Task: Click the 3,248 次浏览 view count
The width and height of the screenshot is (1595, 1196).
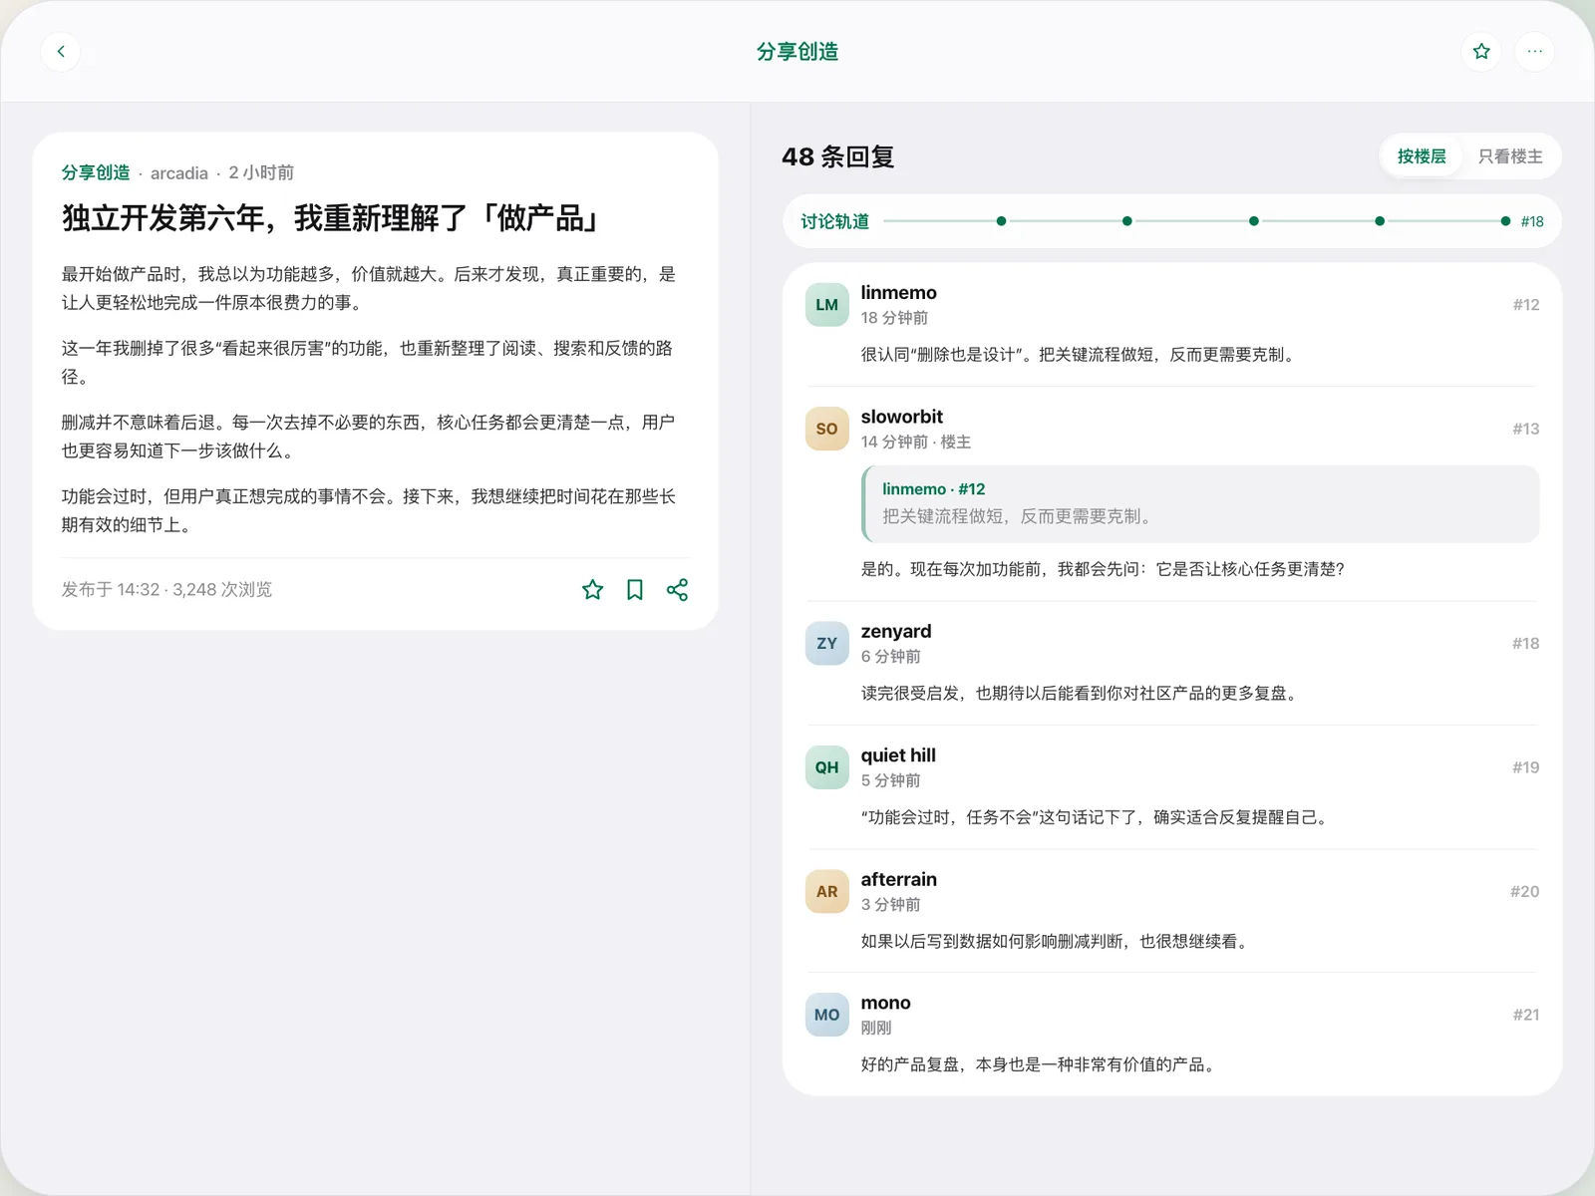Action: click(222, 590)
